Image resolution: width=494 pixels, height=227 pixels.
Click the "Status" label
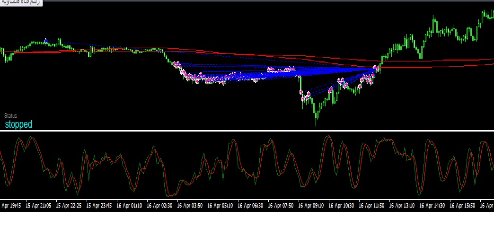(11, 116)
